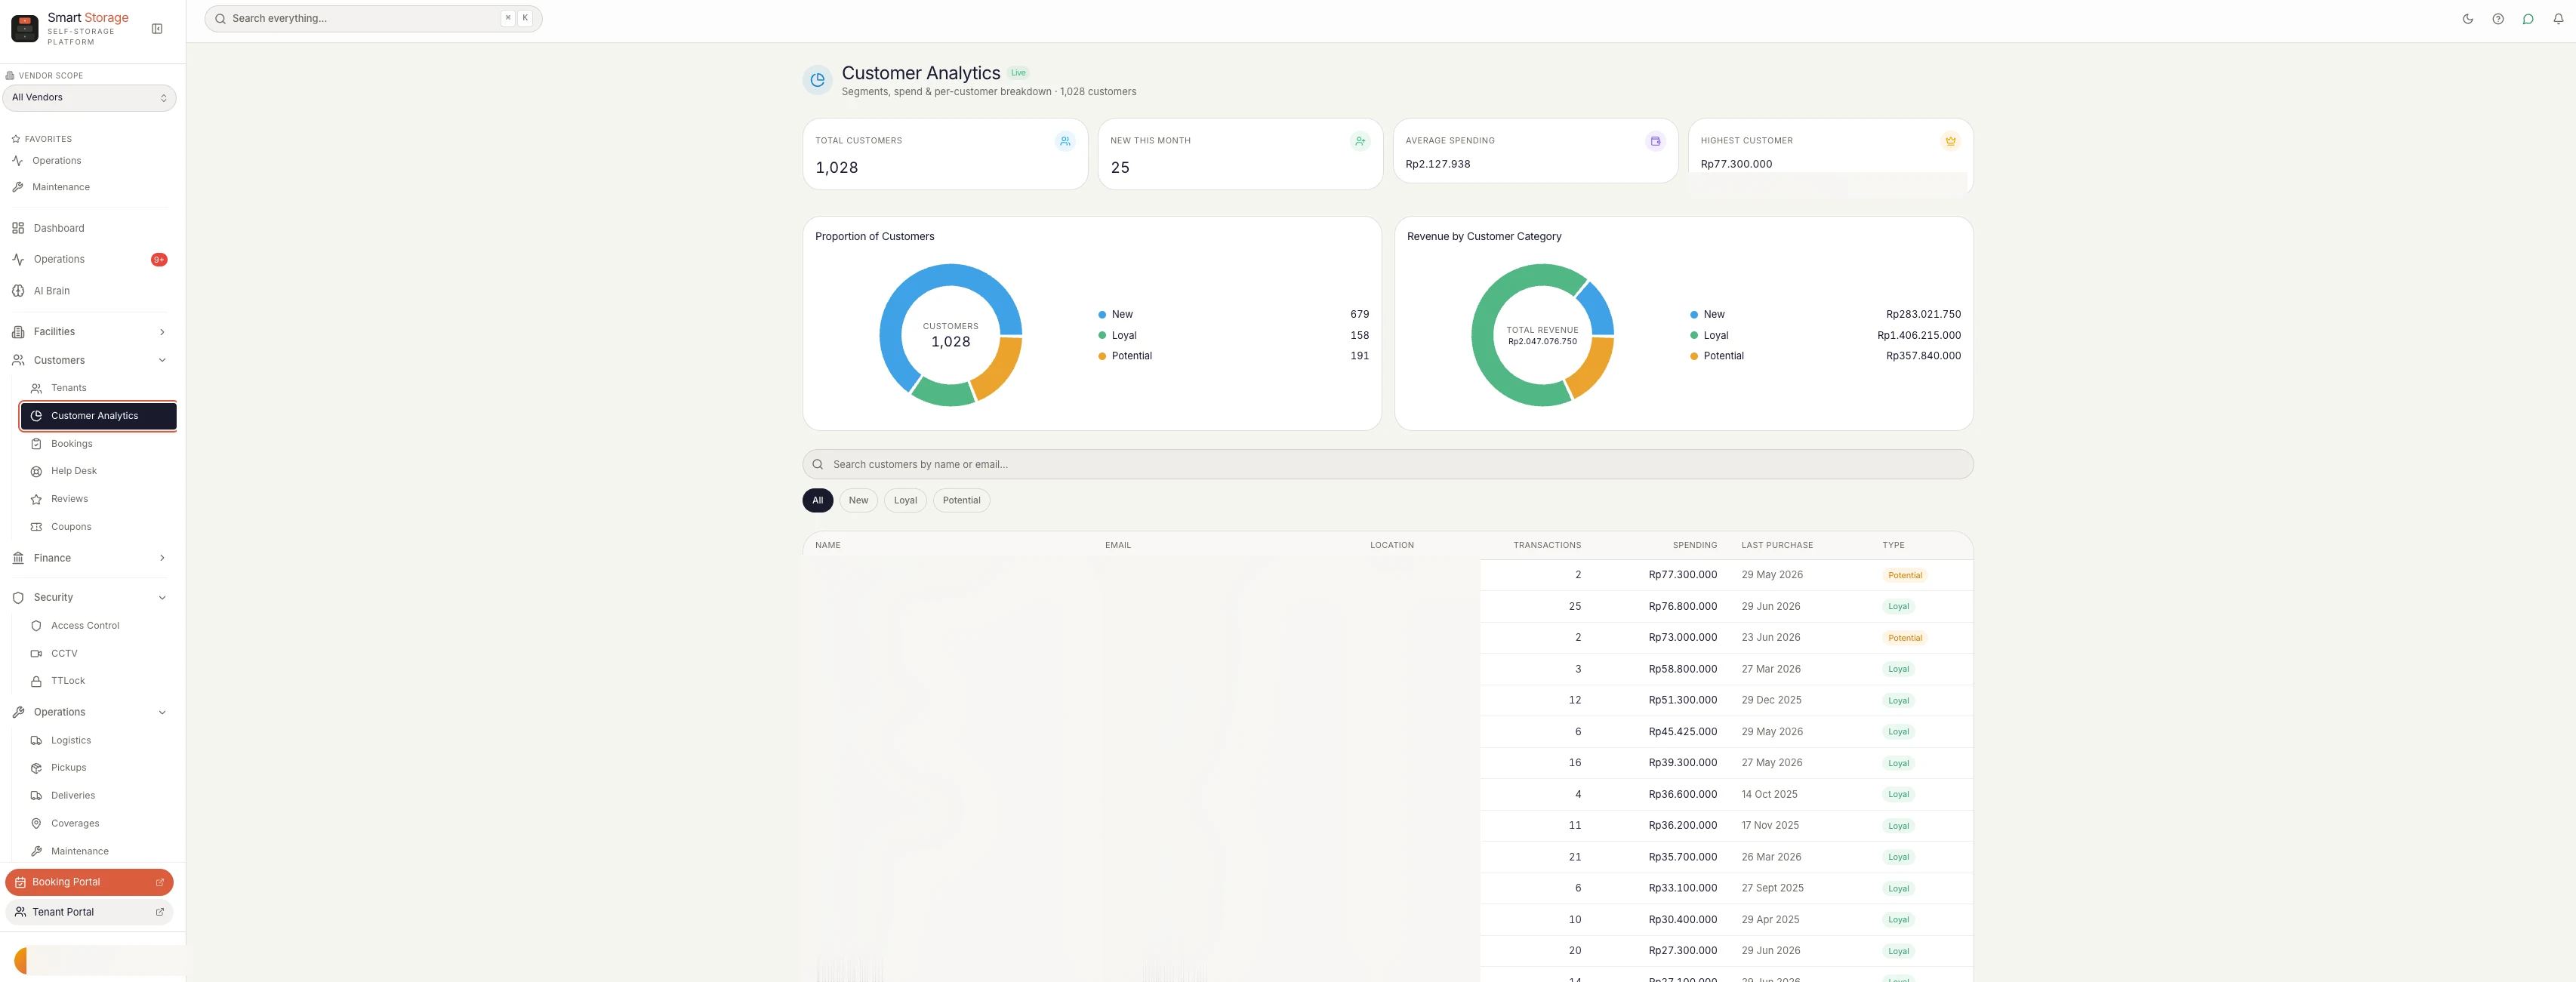Click the Smart Storage logo
This screenshot has height=982, width=2576.
tap(25, 29)
